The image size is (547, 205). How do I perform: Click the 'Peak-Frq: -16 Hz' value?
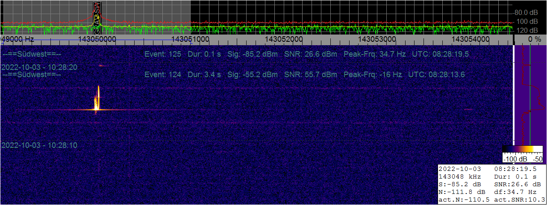pyautogui.click(x=372, y=75)
